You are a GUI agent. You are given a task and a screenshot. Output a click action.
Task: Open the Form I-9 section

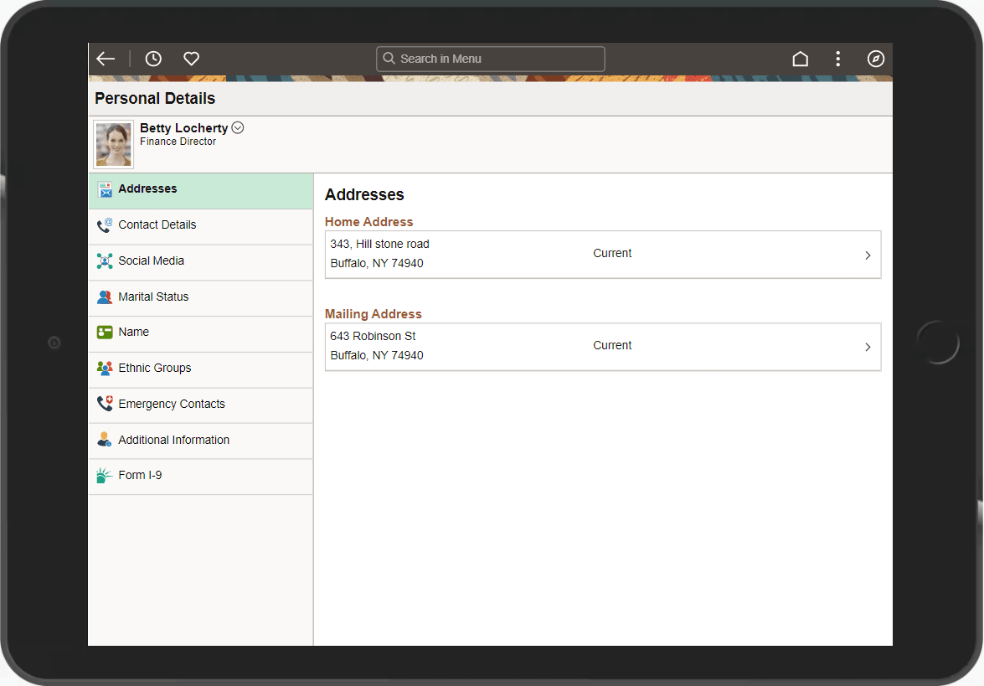[201, 477]
